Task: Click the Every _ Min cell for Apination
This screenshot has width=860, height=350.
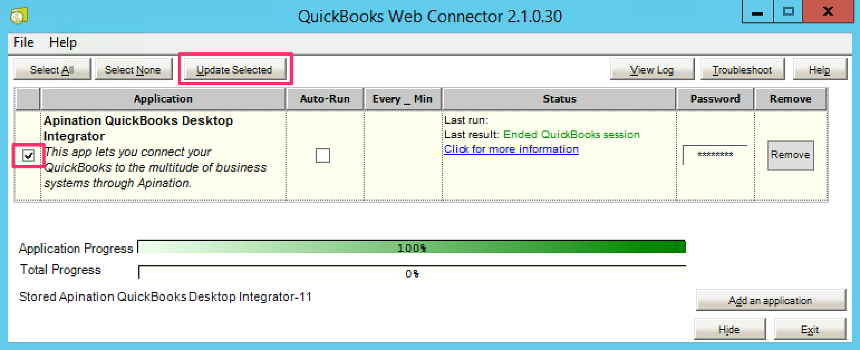Action: pyautogui.click(x=403, y=155)
